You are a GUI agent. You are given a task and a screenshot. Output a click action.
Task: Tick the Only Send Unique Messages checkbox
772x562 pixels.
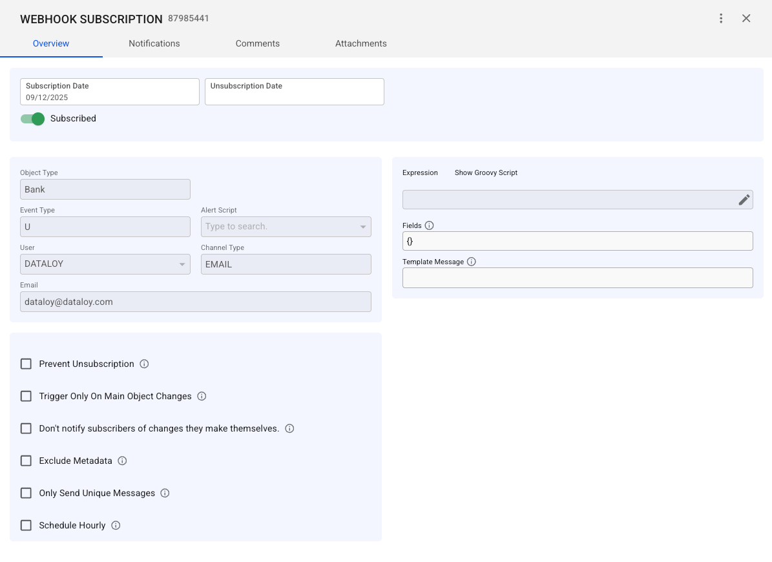click(26, 494)
